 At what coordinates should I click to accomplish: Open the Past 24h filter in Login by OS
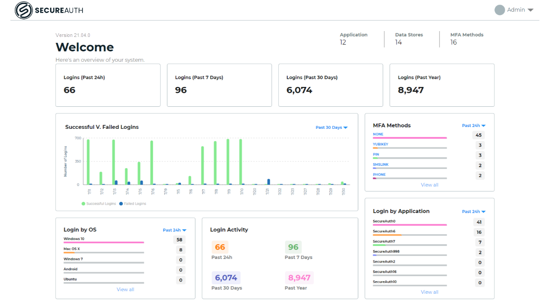174,230
